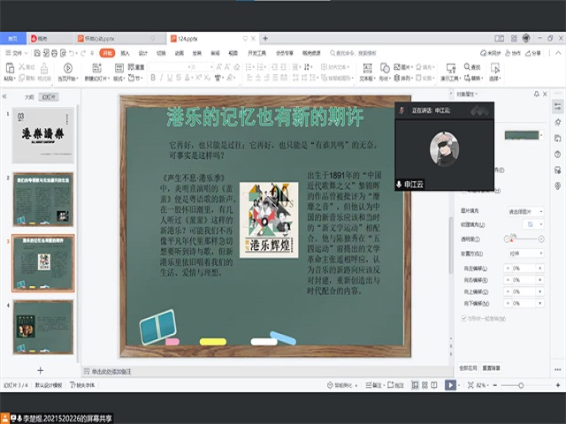Image resolution: width=566 pixels, height=424 pixels.
Task: Toggle Italic formatting
Action: (x=161, y=78)
